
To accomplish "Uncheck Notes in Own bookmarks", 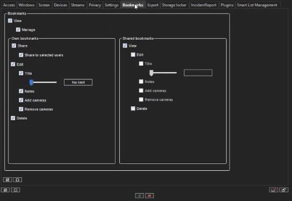I will coord(21,91).
